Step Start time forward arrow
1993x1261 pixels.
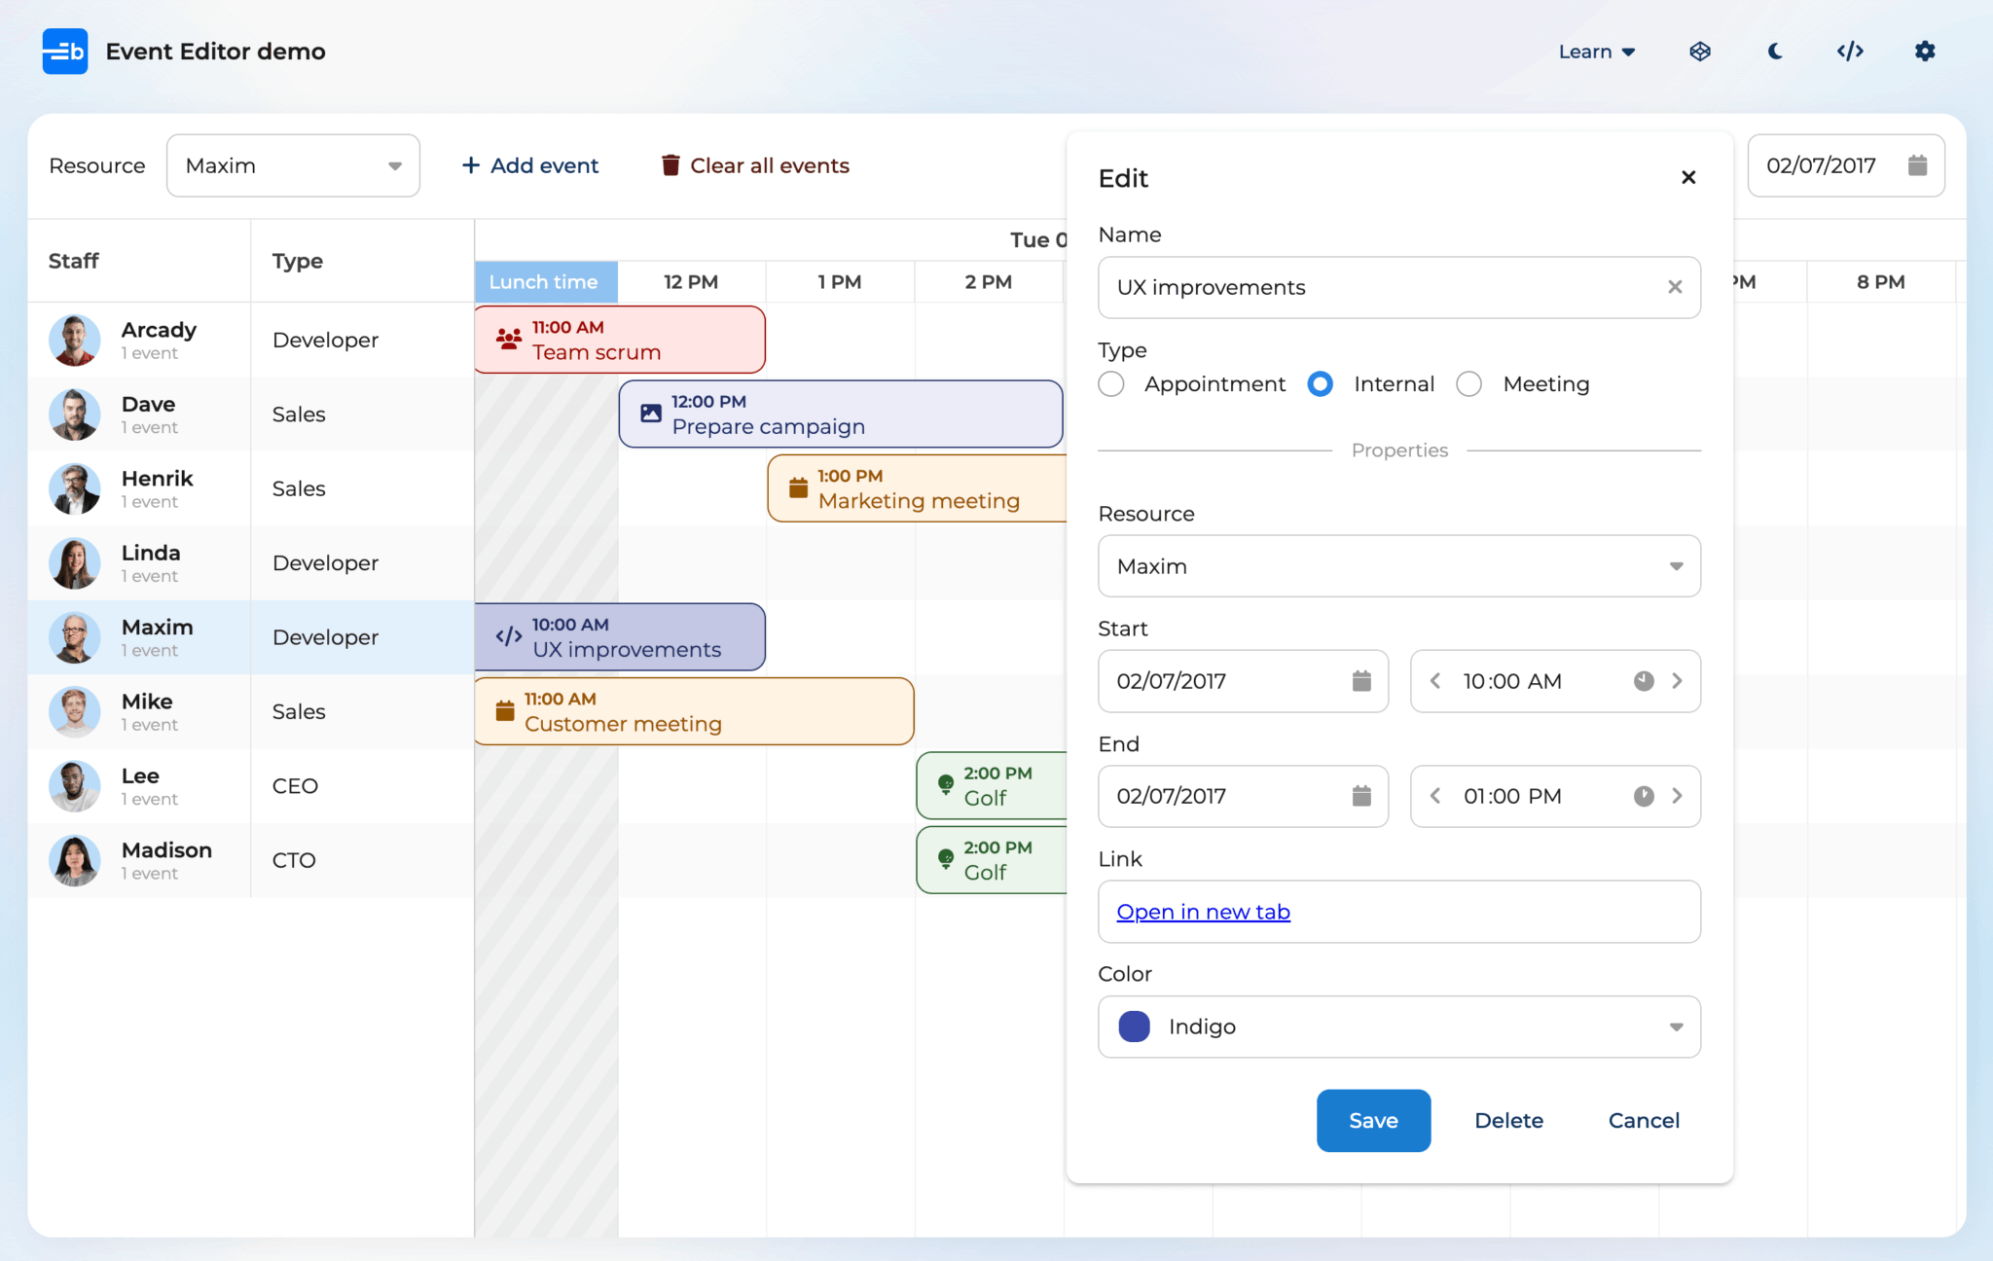pos(1677,681)
